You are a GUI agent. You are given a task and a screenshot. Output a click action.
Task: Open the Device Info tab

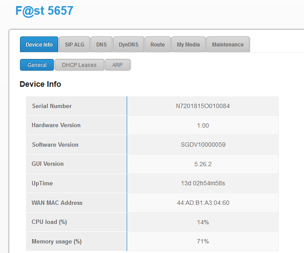39,45
